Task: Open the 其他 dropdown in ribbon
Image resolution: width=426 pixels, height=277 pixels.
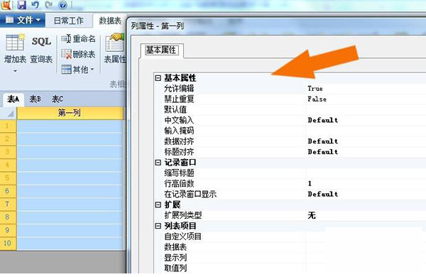Action: point(77,70)
